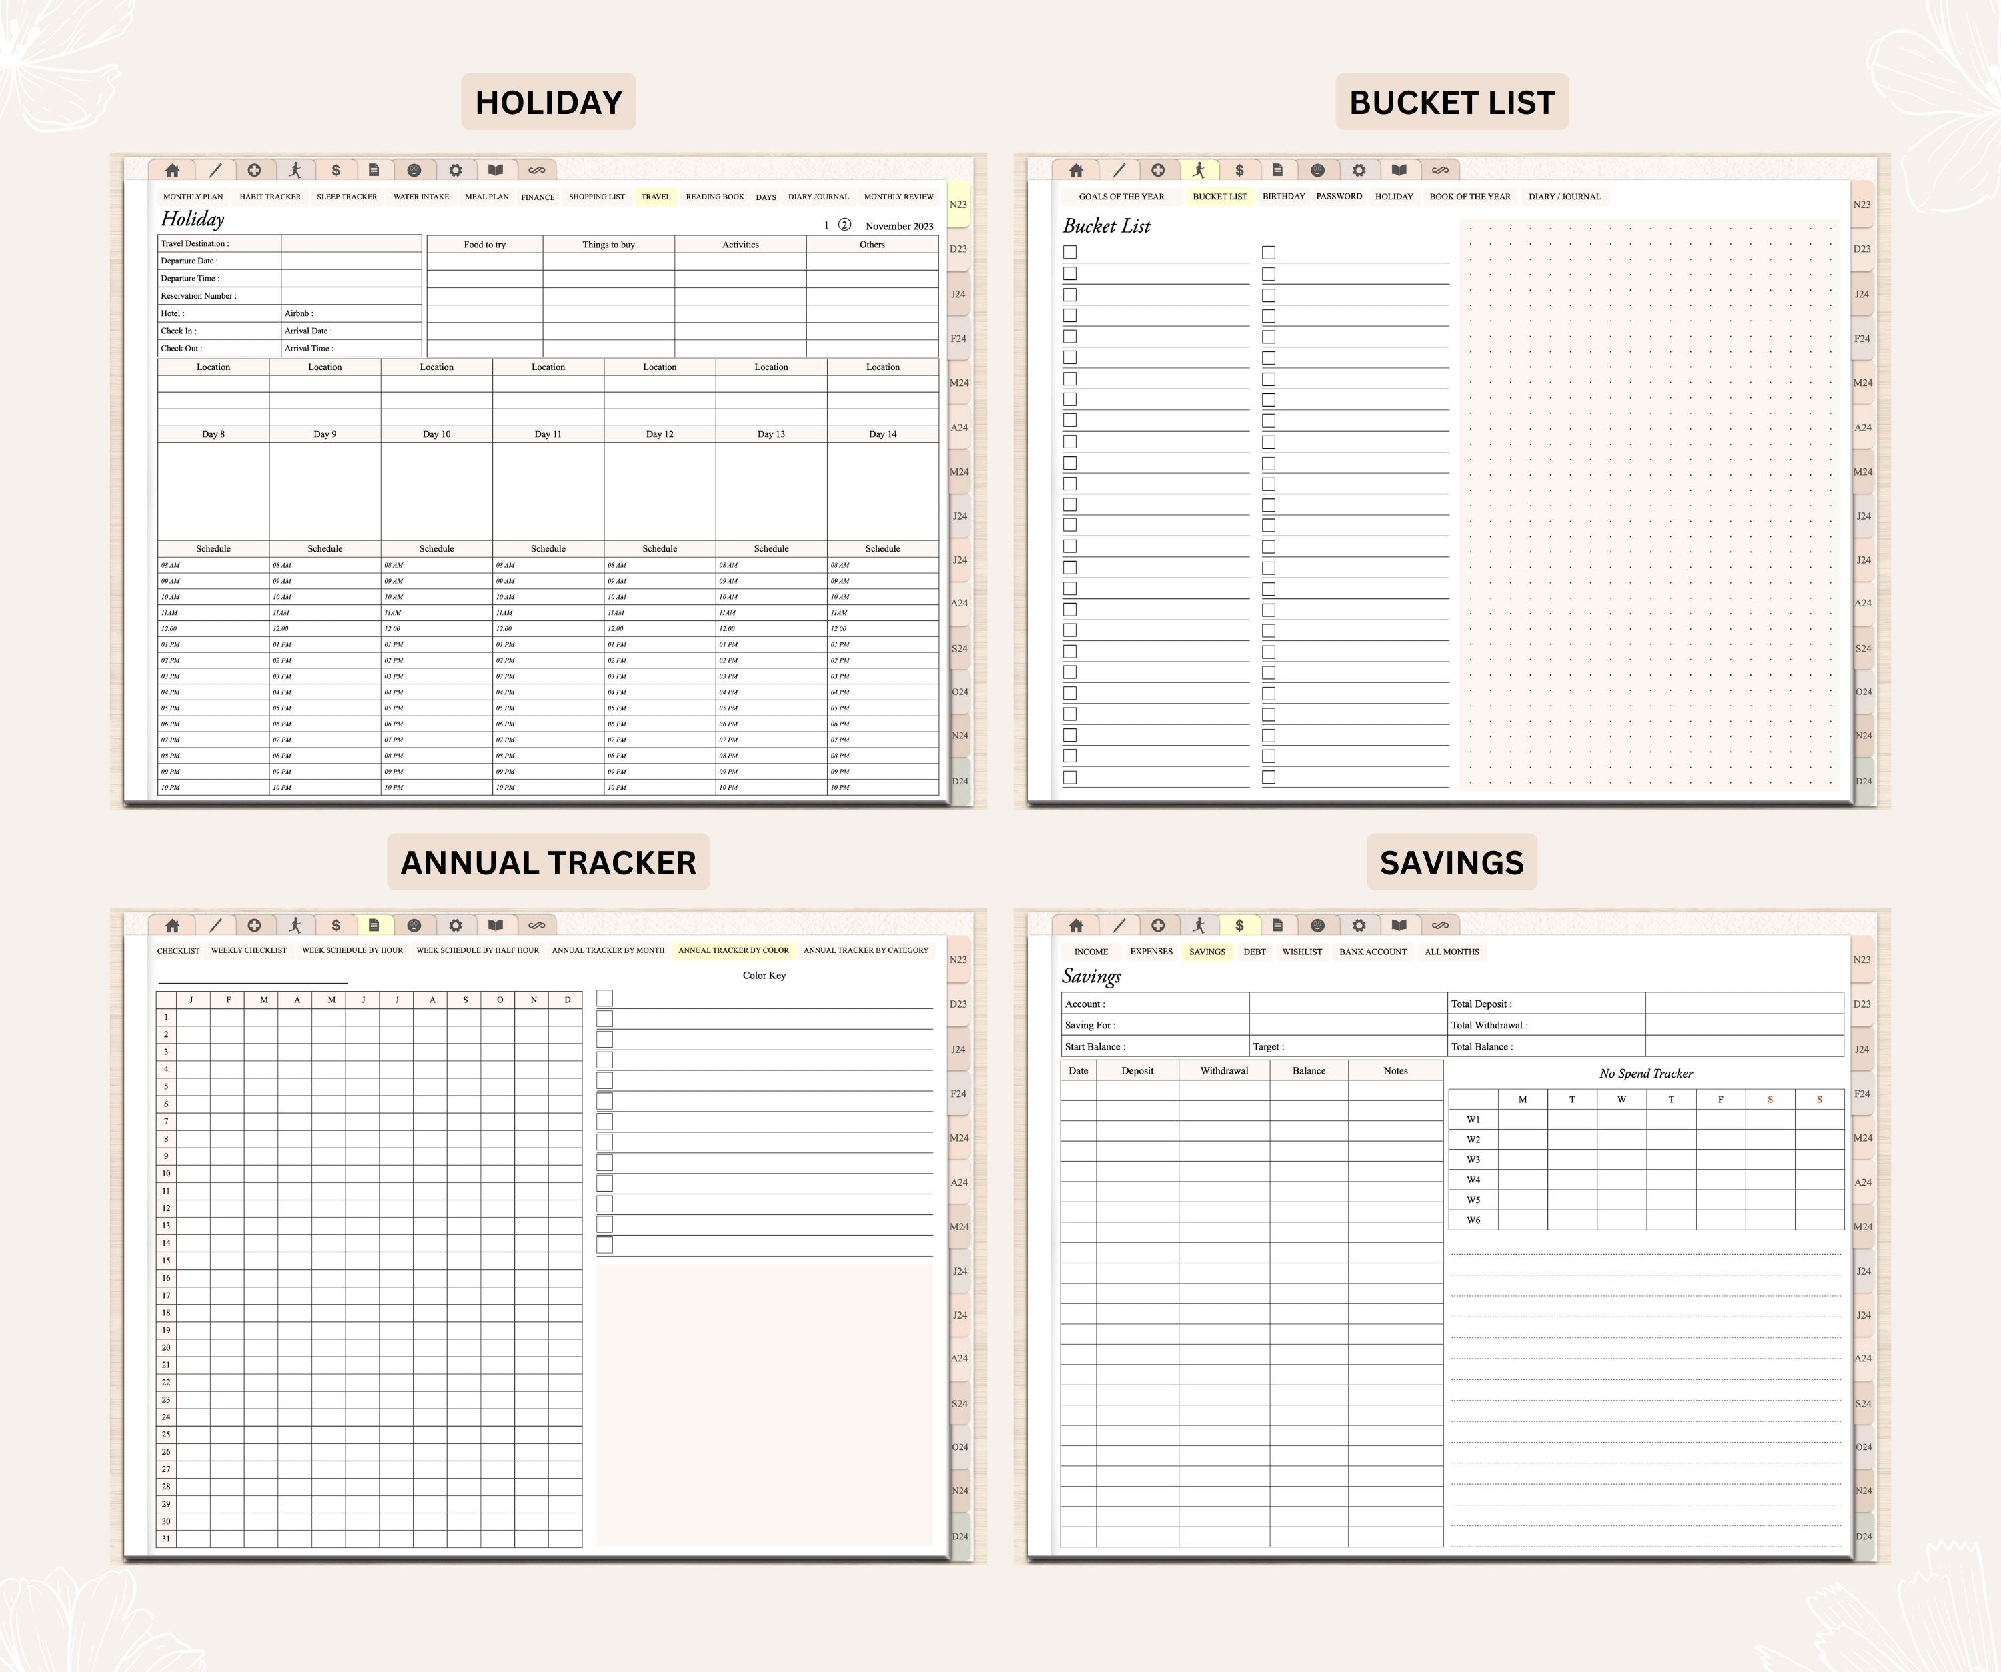Click the chain-link icon in the Holiday planner

coord(536,171)
